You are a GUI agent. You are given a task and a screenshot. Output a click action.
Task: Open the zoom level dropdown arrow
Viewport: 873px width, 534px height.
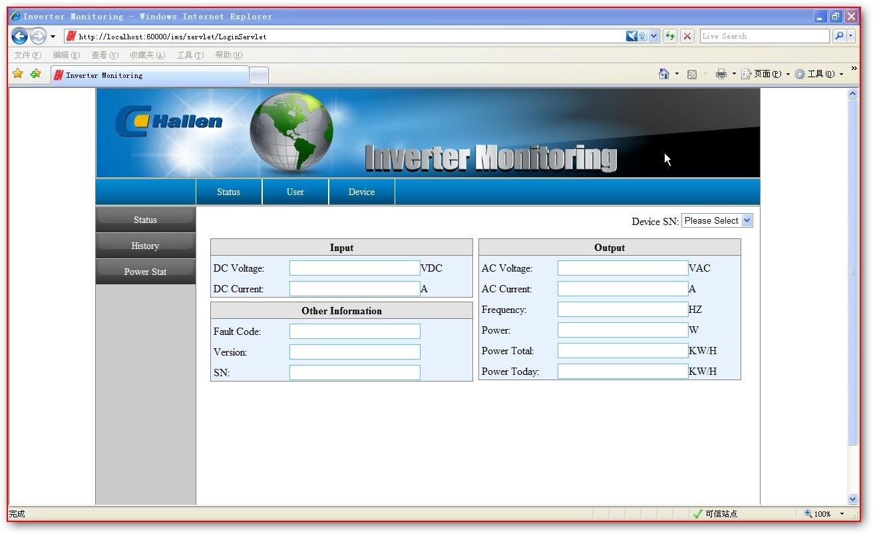click(x=842, y=514)
